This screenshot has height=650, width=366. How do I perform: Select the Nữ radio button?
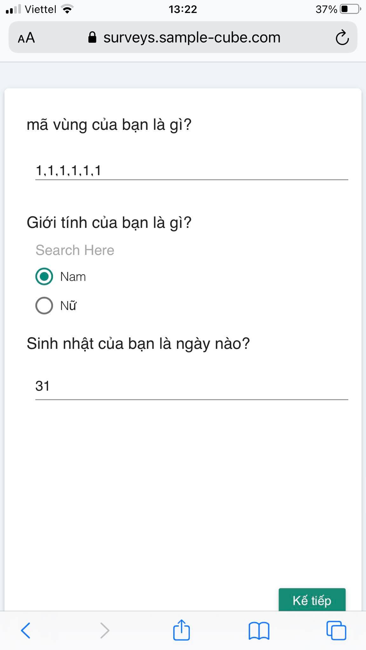click(44, 306)
